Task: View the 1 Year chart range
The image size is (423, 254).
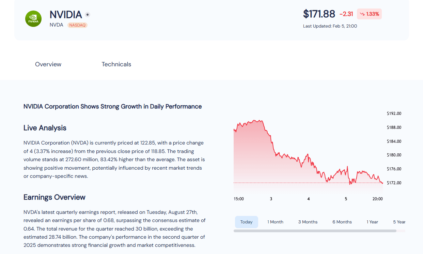Action: (x=372, y=222)
